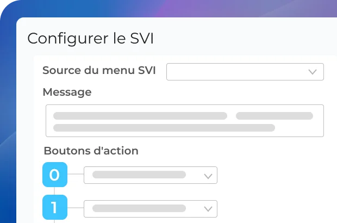Open the dropdown for action button 1

coord(151,208)
